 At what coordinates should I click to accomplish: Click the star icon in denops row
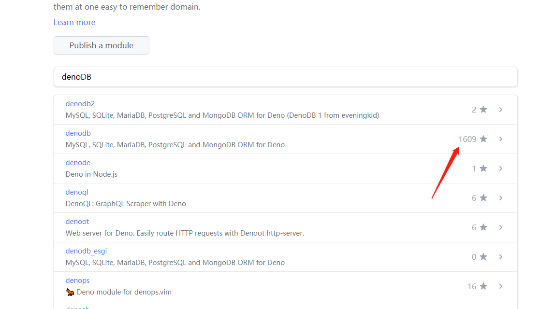click(483, 286)
